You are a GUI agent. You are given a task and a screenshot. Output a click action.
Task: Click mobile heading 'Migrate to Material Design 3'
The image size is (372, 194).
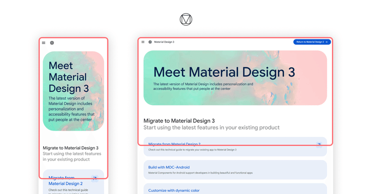(71, 148)
